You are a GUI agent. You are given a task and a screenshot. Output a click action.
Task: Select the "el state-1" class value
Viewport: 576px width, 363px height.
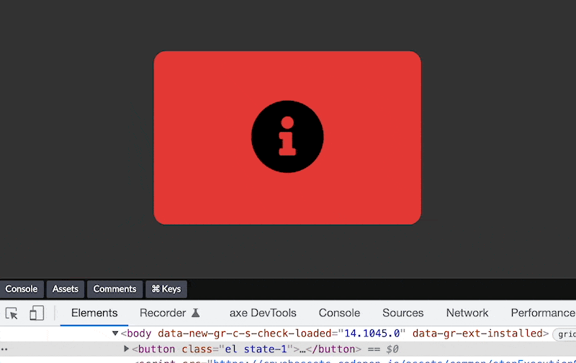click(x=256, y=349)
